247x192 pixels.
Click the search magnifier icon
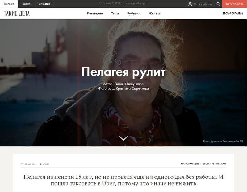pos(218,4)
